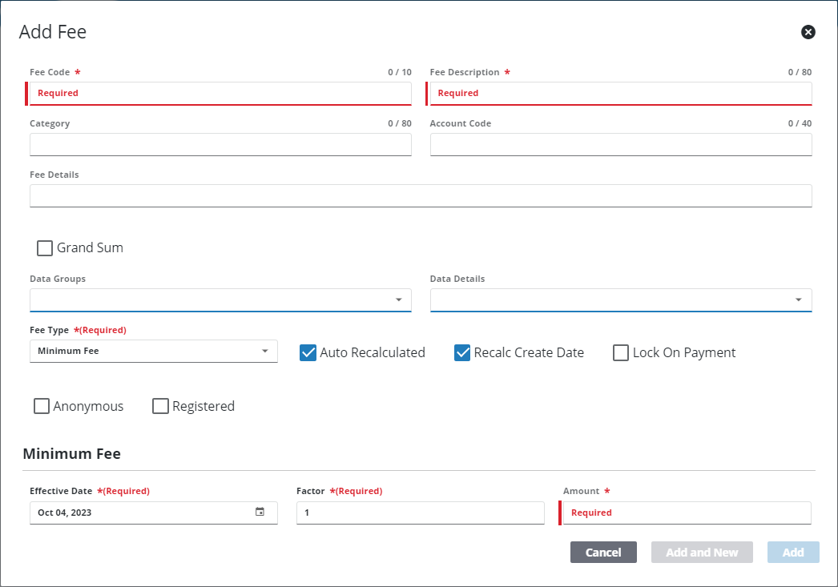Viewport: 838px width, 587px height.
Task: Click into the Account Code field
Action: point(621,145)
